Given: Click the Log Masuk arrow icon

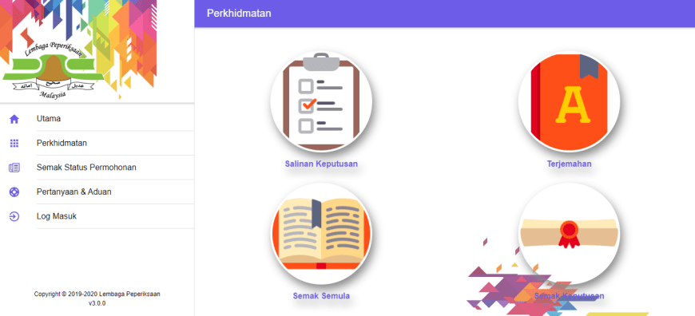Looking at the screenshot, I should point(14,216).
